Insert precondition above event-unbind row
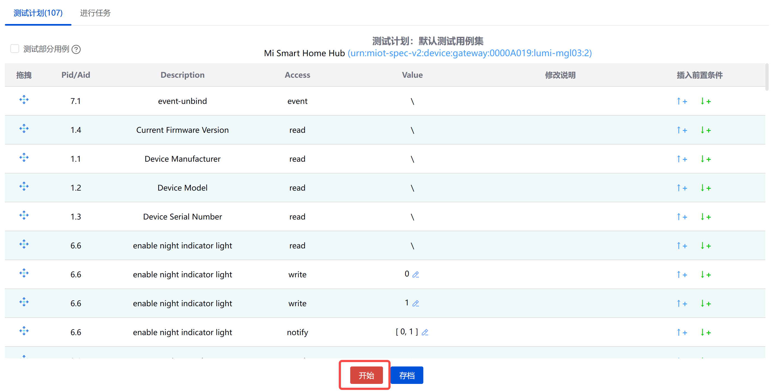The image size is (773, 391). click(x=681, y=101)
